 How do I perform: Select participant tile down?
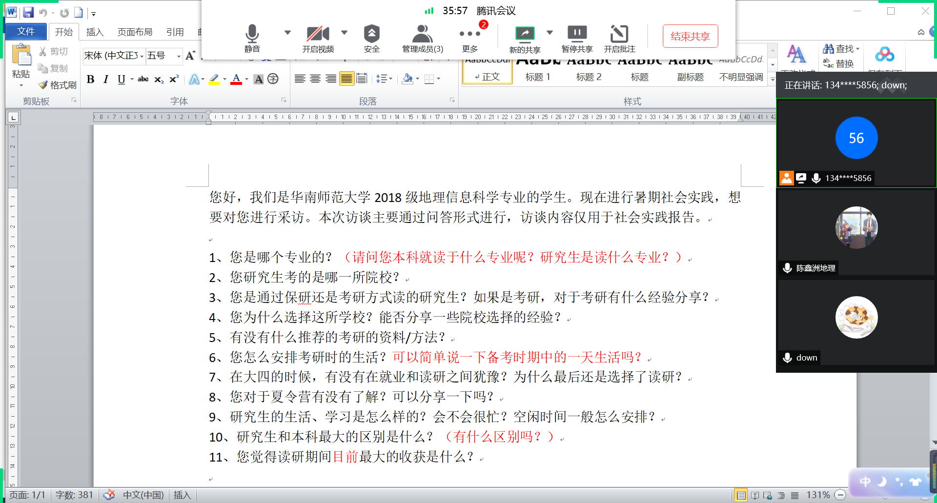tap(856, 323)
